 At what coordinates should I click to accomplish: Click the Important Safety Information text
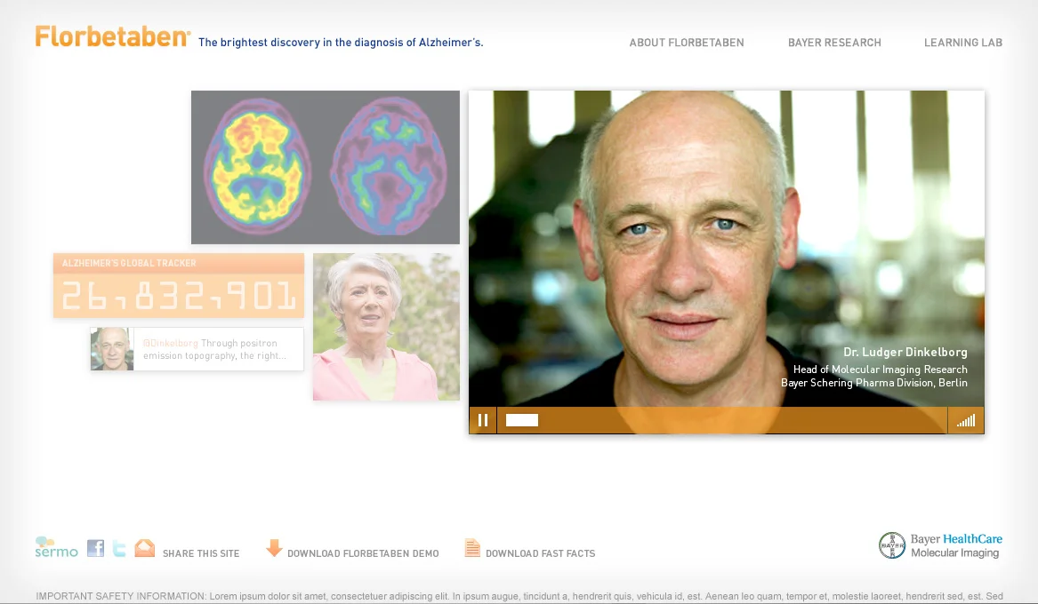coord(519,596)
